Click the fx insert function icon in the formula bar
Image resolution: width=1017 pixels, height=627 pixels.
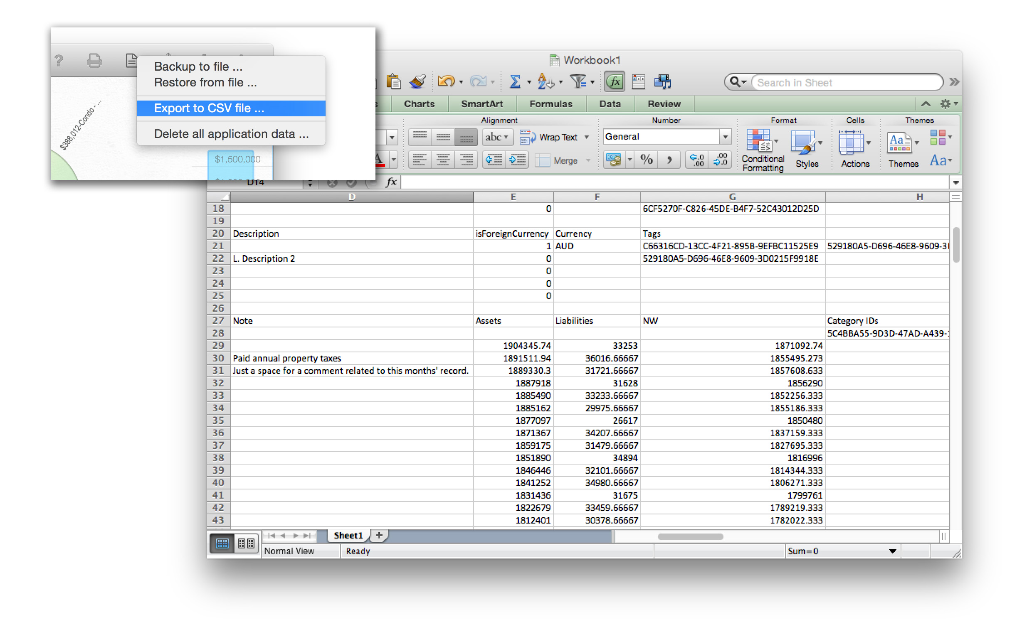391,182
